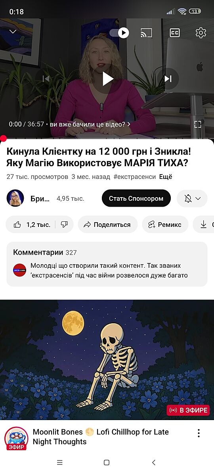Toggle the autoplay switch

pos(119,33)
